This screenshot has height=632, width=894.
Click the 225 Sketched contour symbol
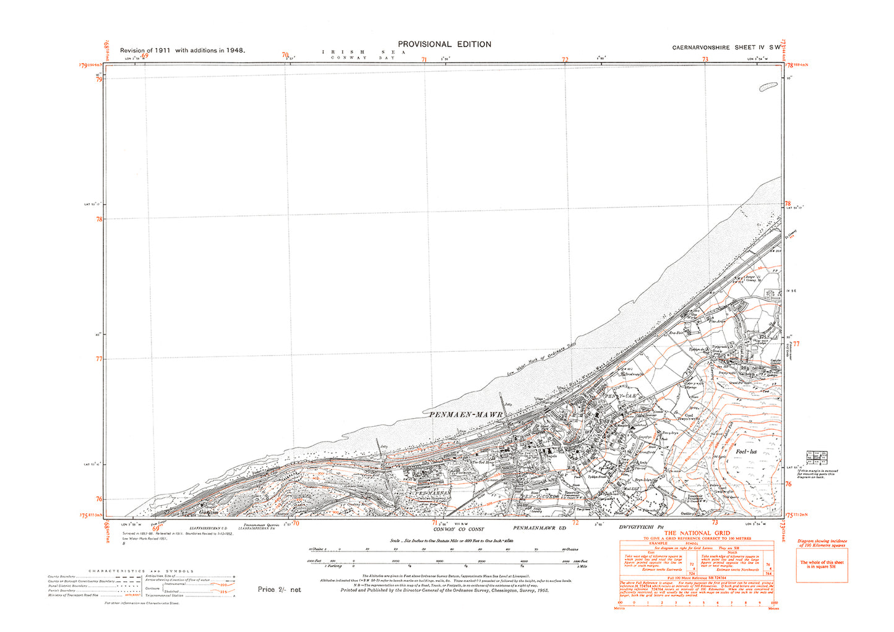click(224, 591)
